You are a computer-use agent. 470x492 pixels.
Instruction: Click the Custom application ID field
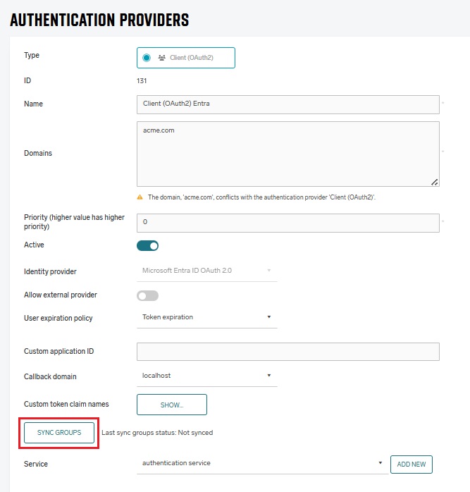point(287,351)
